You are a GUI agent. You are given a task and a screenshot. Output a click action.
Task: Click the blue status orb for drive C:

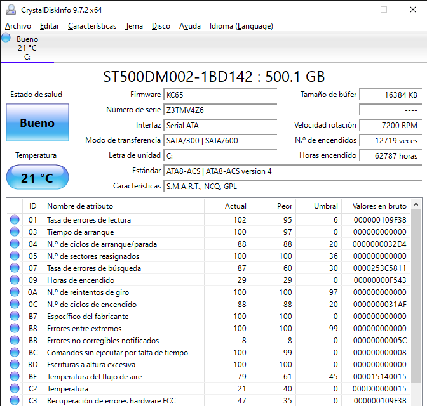(6, 38)
